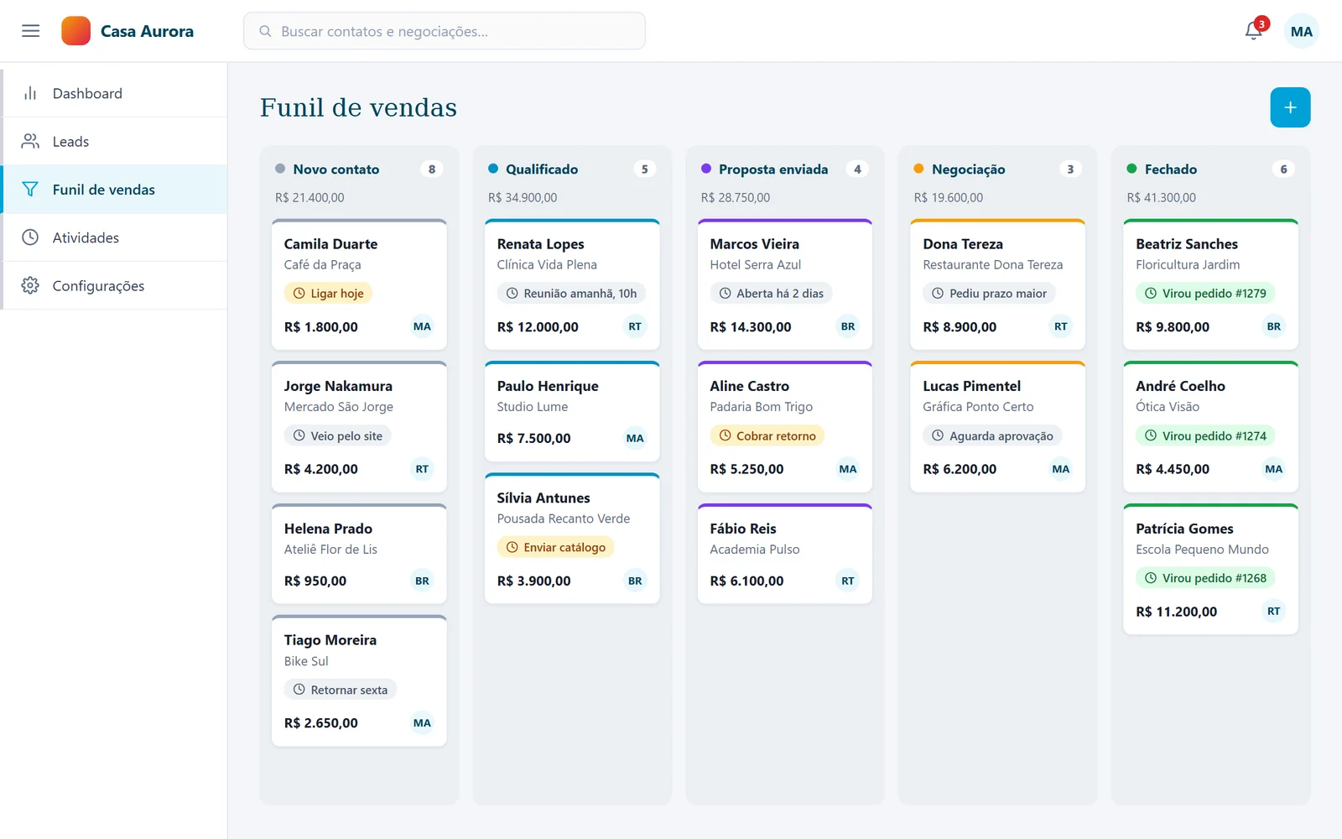This screenshot has height=839, width=1342.
Task: Open the Camila Duarte card
Action: [x=359, y=284]
